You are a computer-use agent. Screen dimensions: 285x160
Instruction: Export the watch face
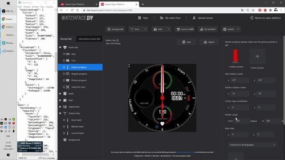click(209, 42)
